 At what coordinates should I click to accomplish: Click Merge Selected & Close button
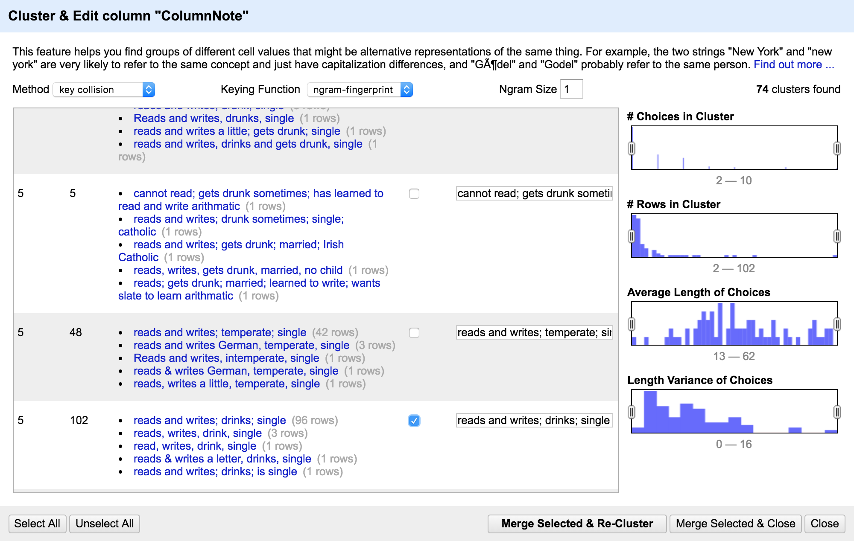(735, 524)
